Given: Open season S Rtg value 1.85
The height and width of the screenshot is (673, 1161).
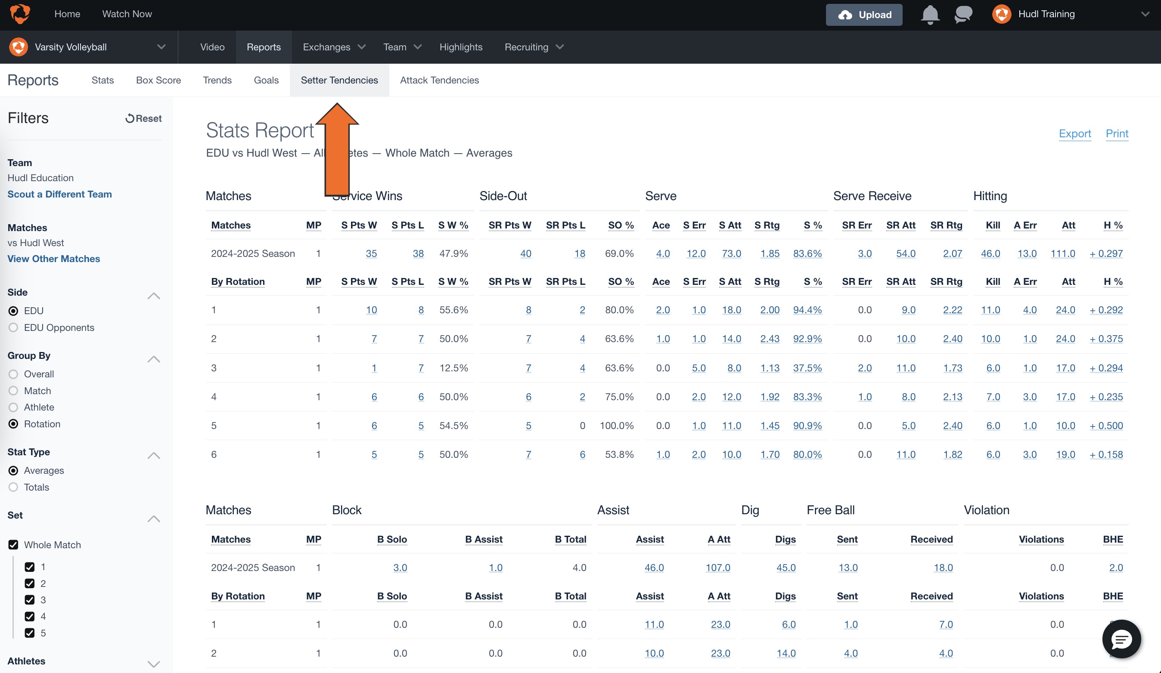Looking at the screenshot, I should pos(770,253).
